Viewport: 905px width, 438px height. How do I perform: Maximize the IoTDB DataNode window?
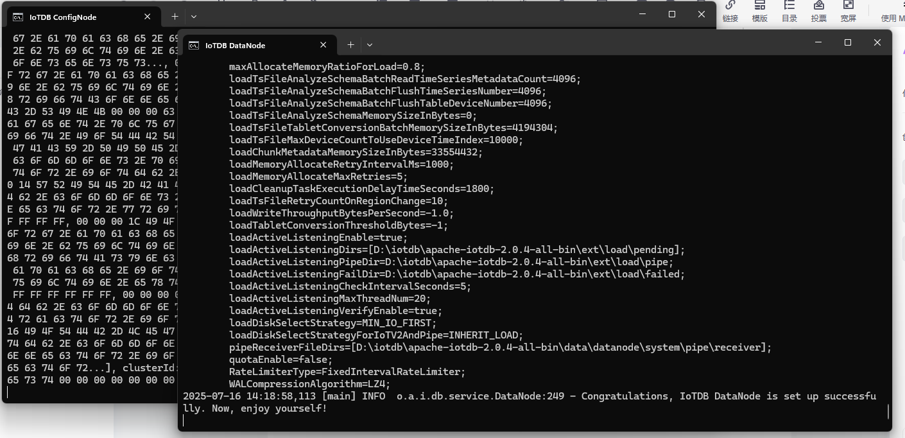(x=848, y=42)
